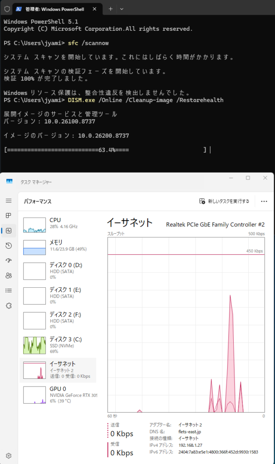
Task: Click the スループット graph label
Action: (x=116, y=234)
